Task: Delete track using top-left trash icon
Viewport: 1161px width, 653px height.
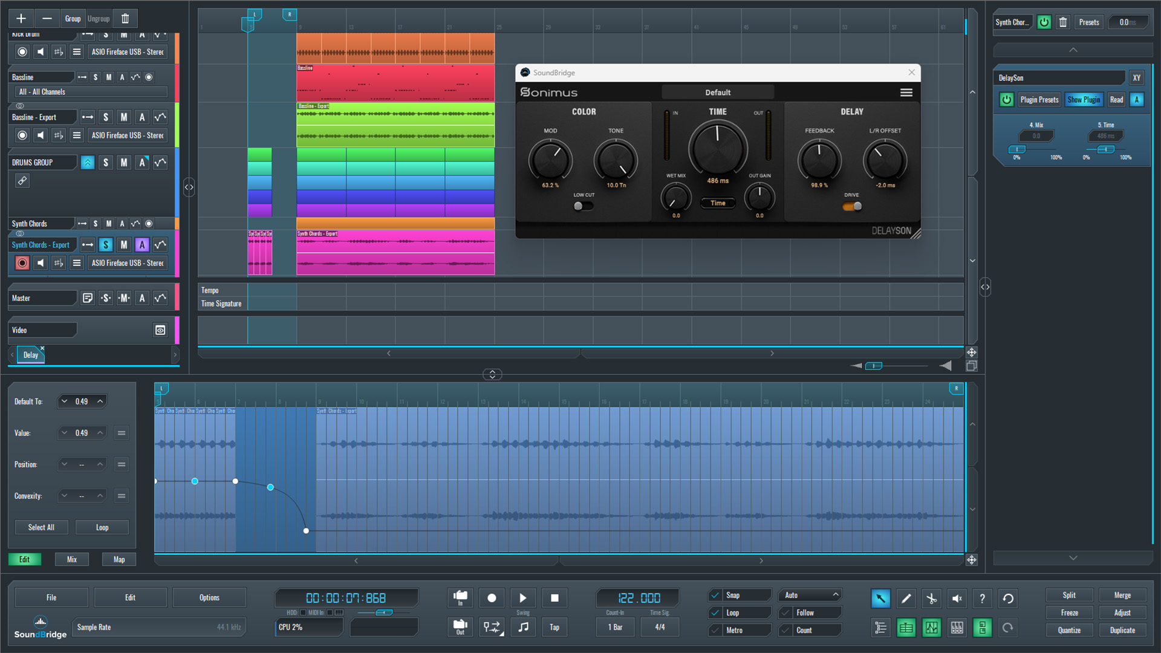Action: point(125,19)
